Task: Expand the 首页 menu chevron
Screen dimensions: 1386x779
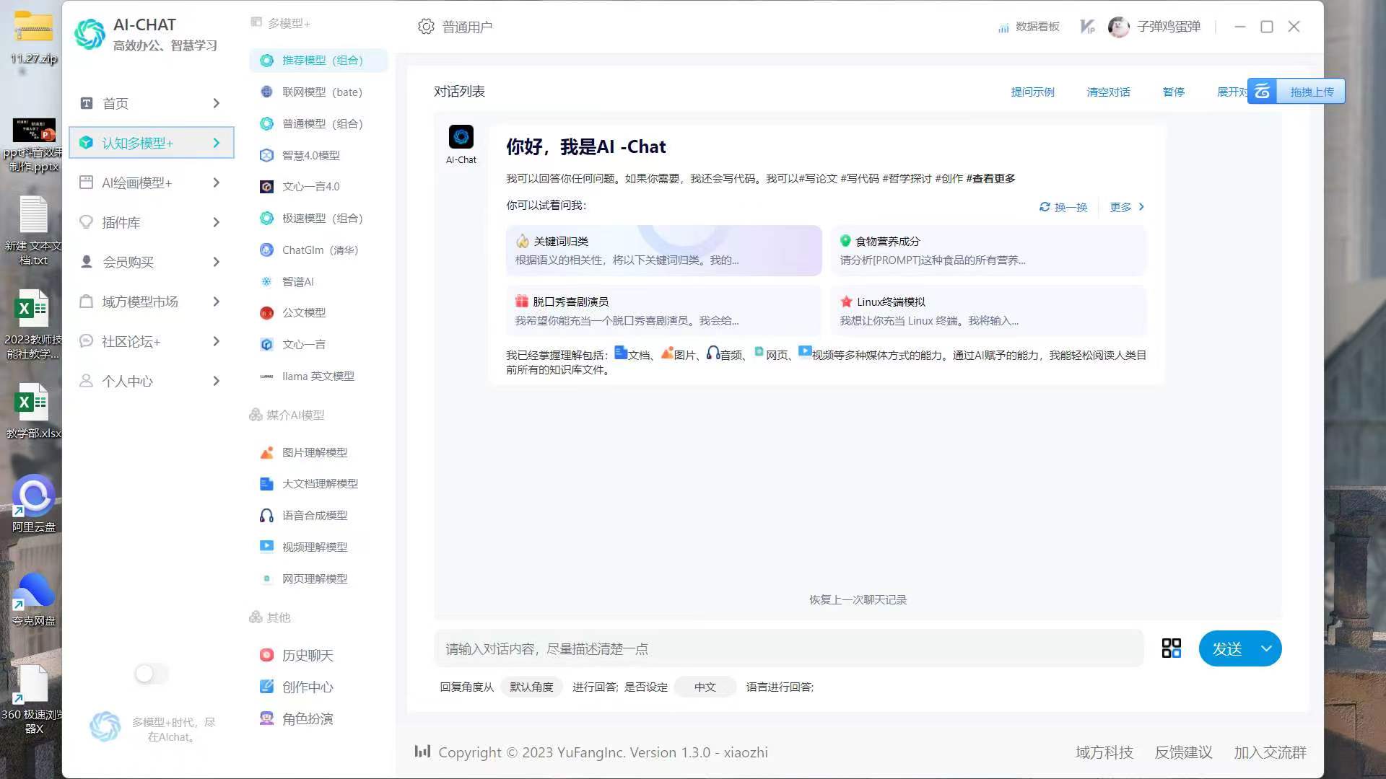Action: tap(216, 103)
